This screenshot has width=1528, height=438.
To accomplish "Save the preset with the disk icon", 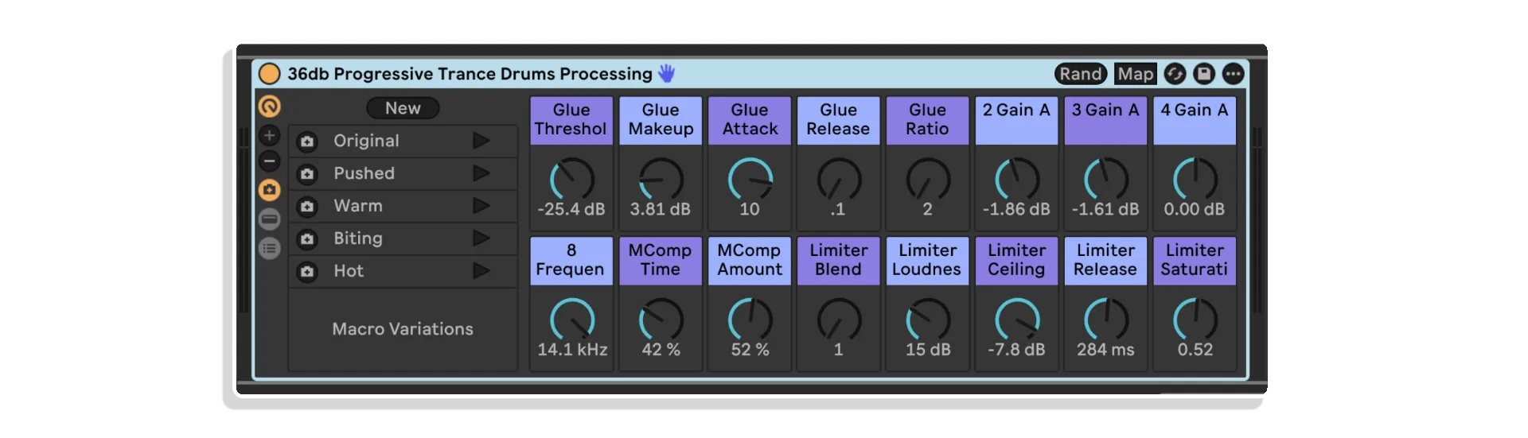I will tap(1204, 74).
